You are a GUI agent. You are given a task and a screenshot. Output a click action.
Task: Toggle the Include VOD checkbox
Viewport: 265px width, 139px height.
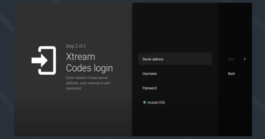[x=144, y=102]
